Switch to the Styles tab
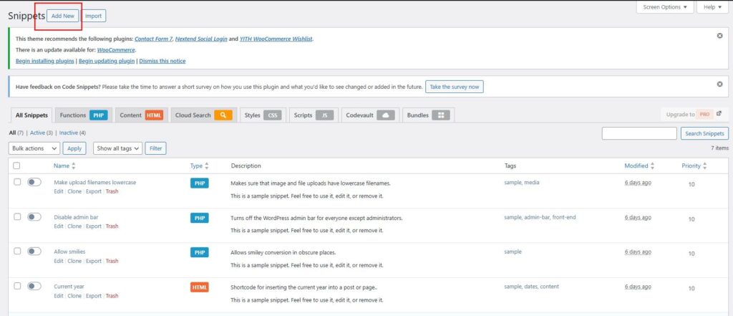 (263, 115)
